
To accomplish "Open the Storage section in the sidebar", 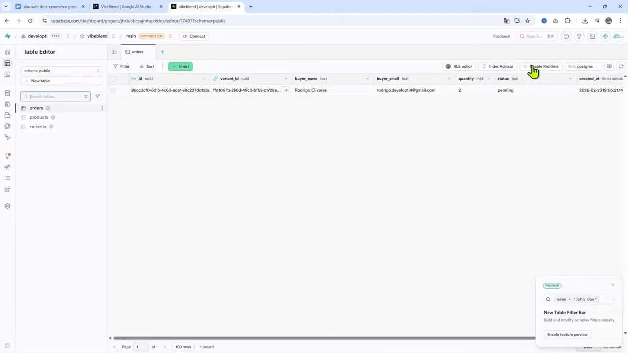I will point(7,115).
